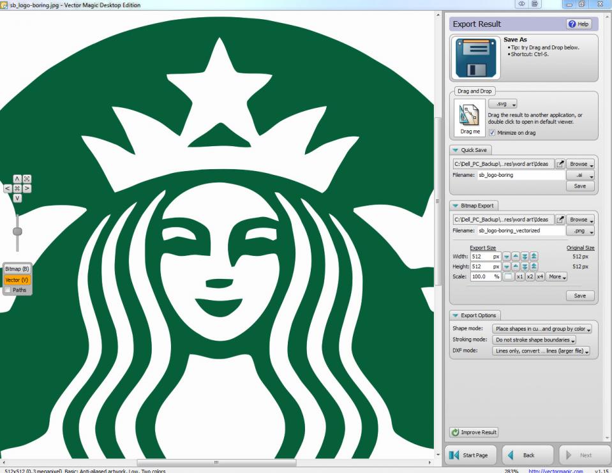Increase export Width with the single up arrow
The height and width of the screenshot is (473, 612).
(x=516, y=257)
